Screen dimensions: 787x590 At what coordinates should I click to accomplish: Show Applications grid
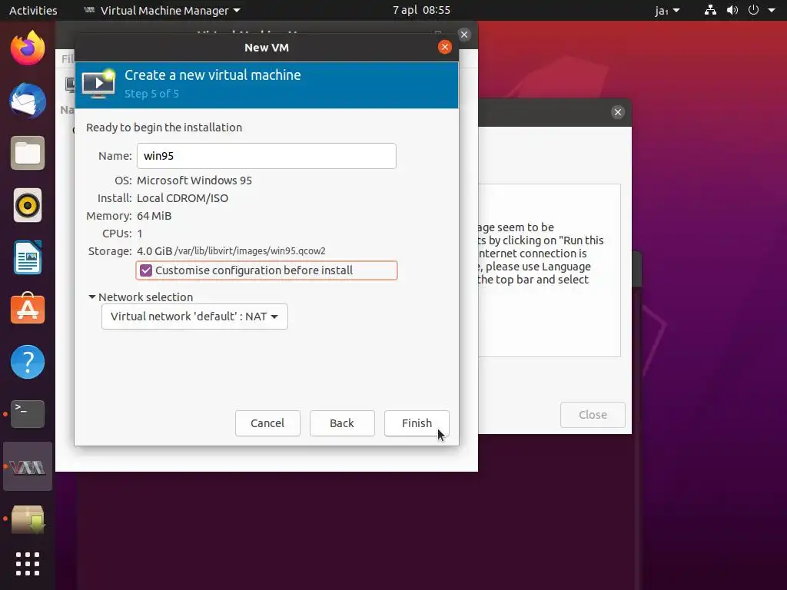[x=28, y=564]
